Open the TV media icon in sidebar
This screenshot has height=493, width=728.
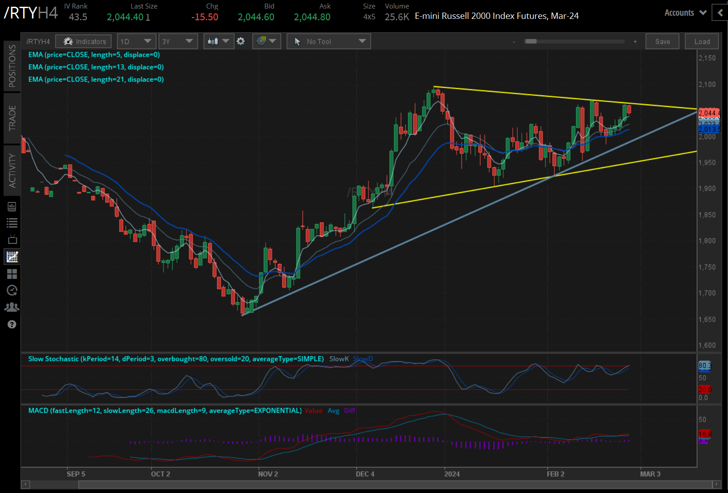click(x=12, y=239)
